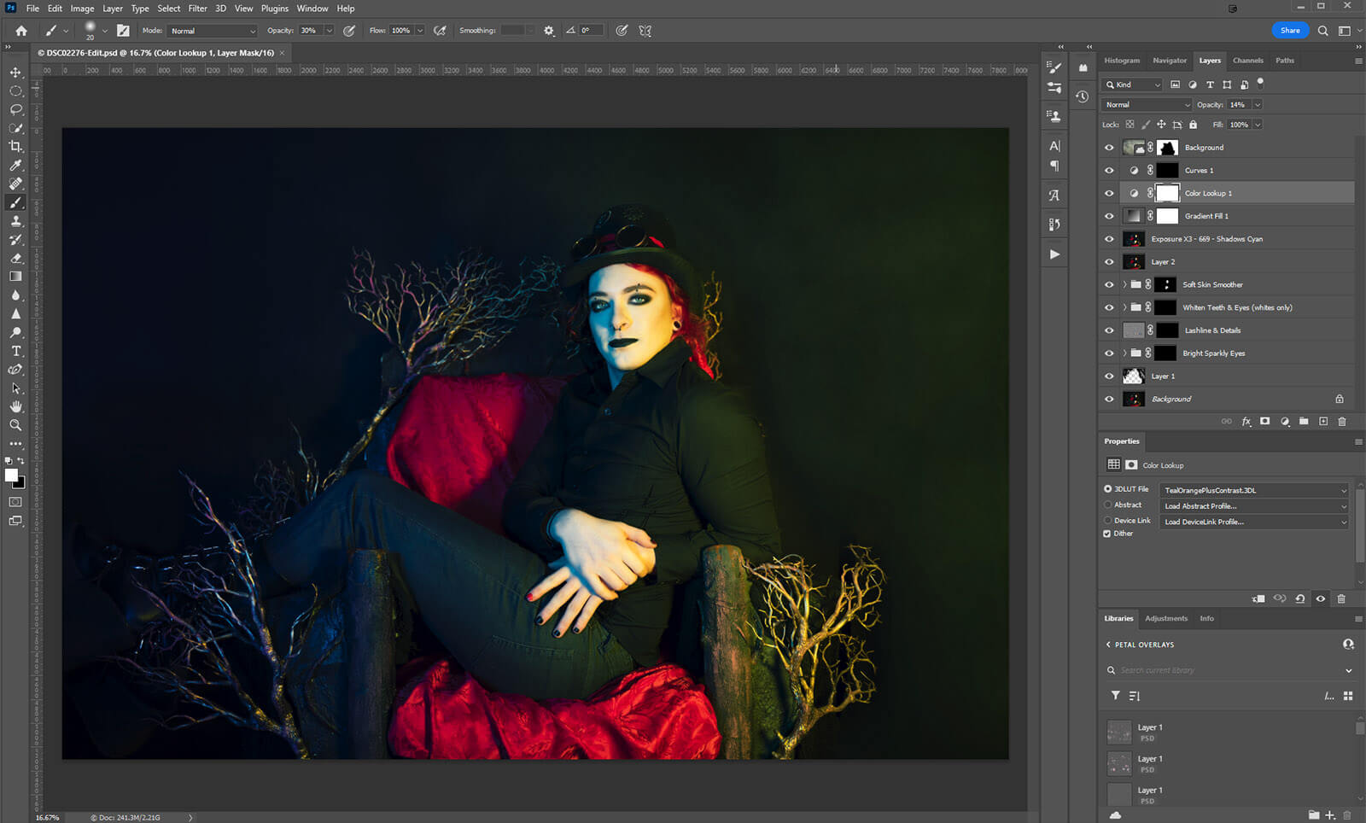This screenshot has height=823, width=1366.
Task: Select the Move tool
Action: (x=15, y=73)
